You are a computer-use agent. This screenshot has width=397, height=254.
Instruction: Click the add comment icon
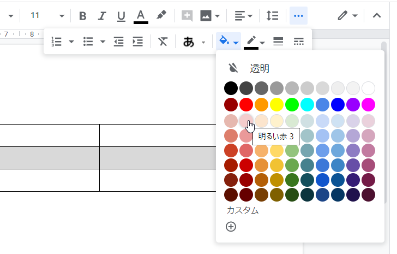(187, 16)
